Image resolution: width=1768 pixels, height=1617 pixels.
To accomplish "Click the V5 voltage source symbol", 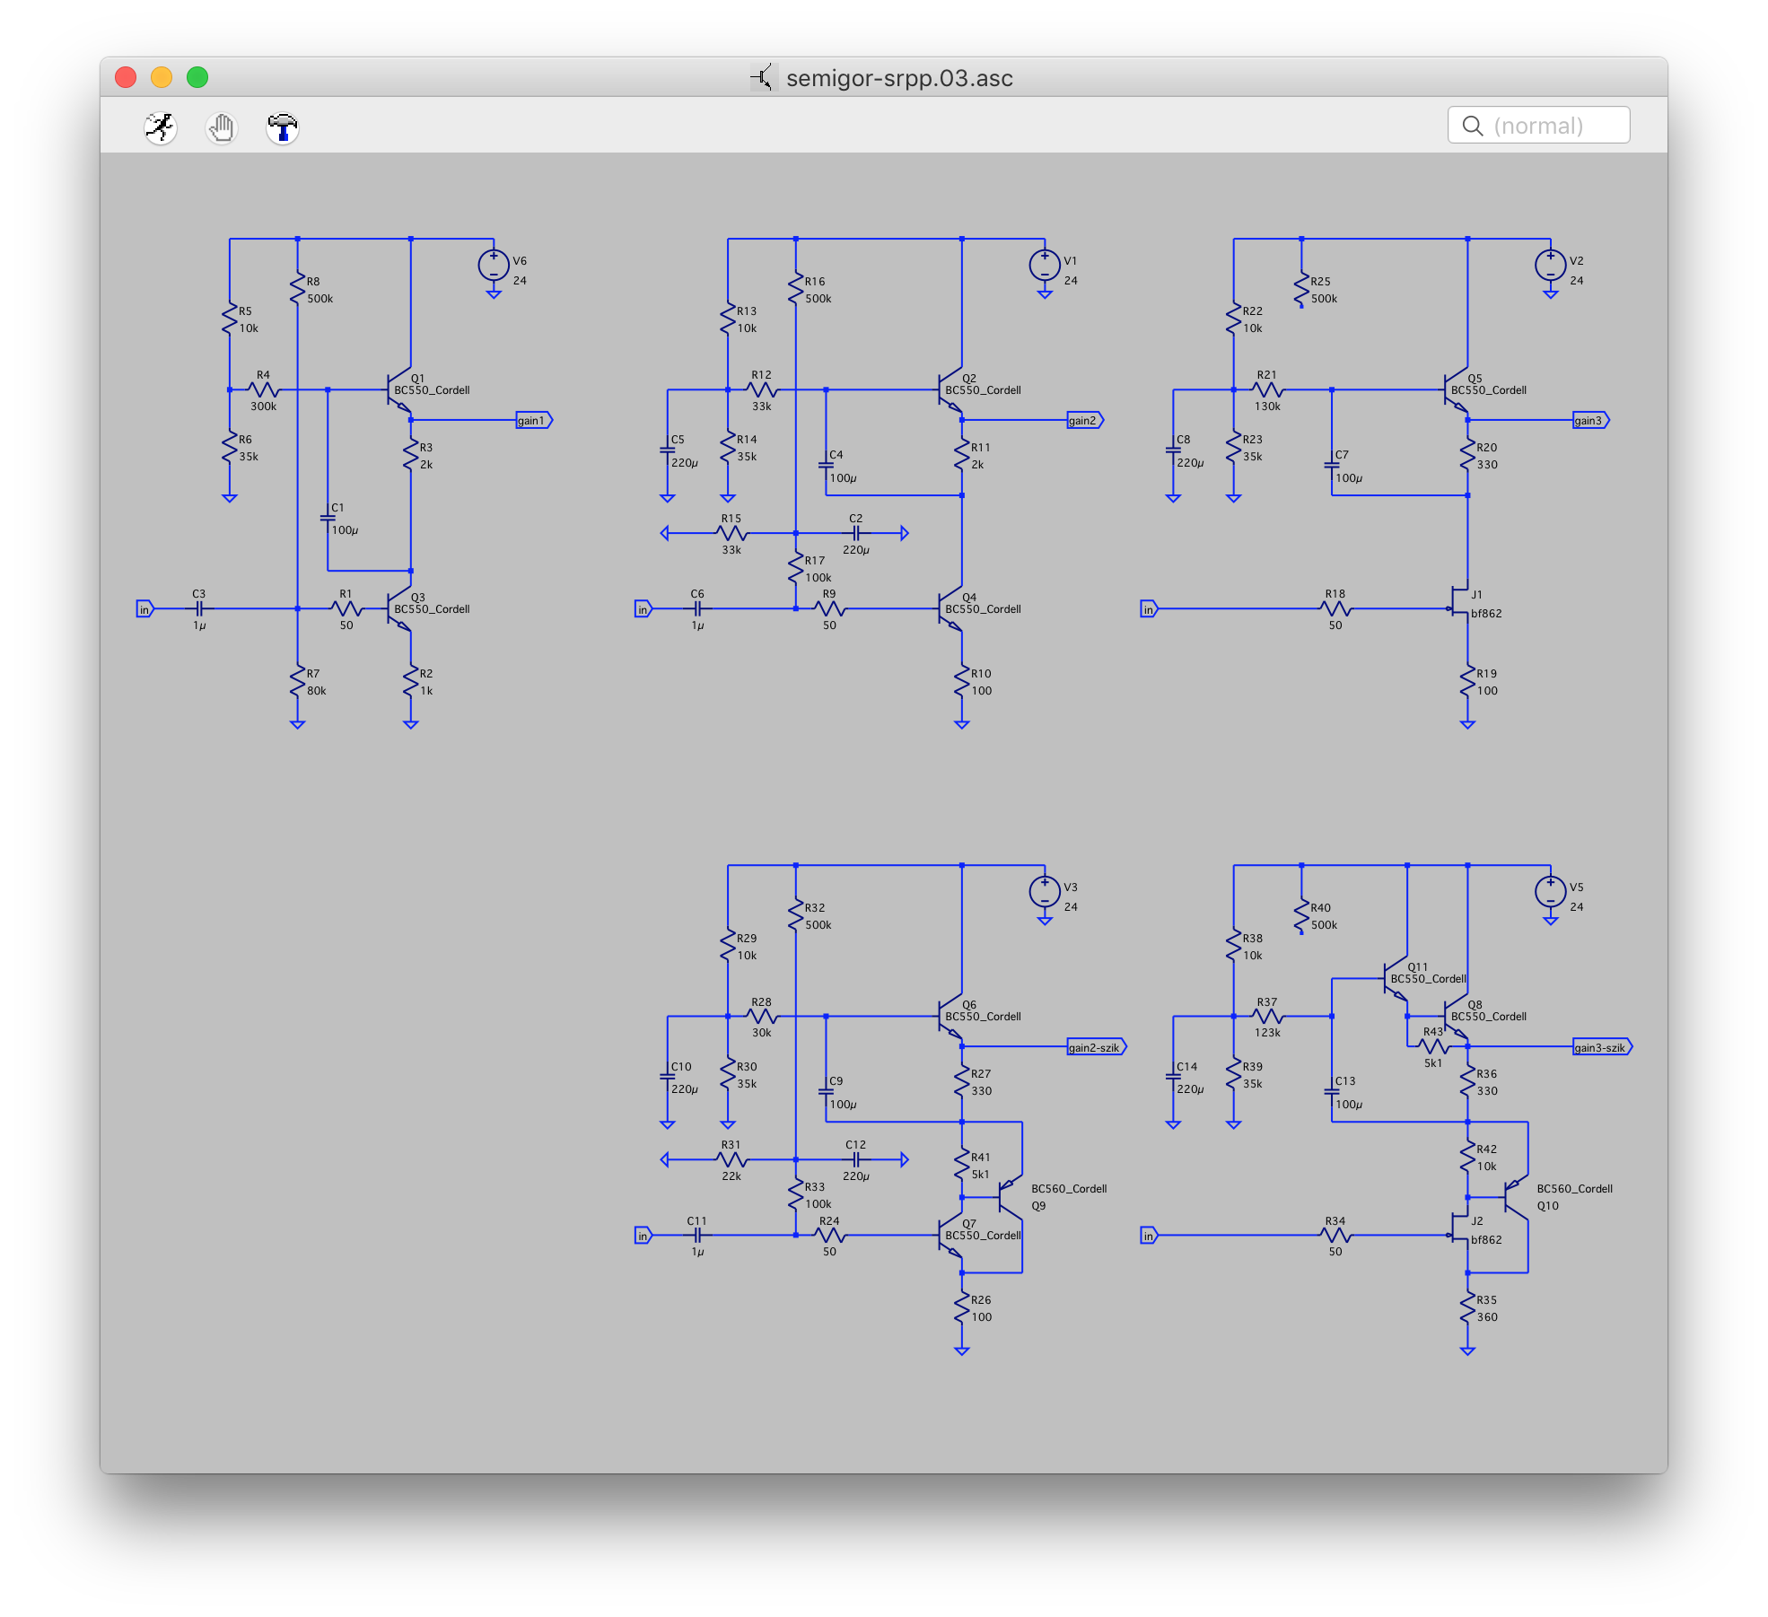I will click(x=1550, y=892).
